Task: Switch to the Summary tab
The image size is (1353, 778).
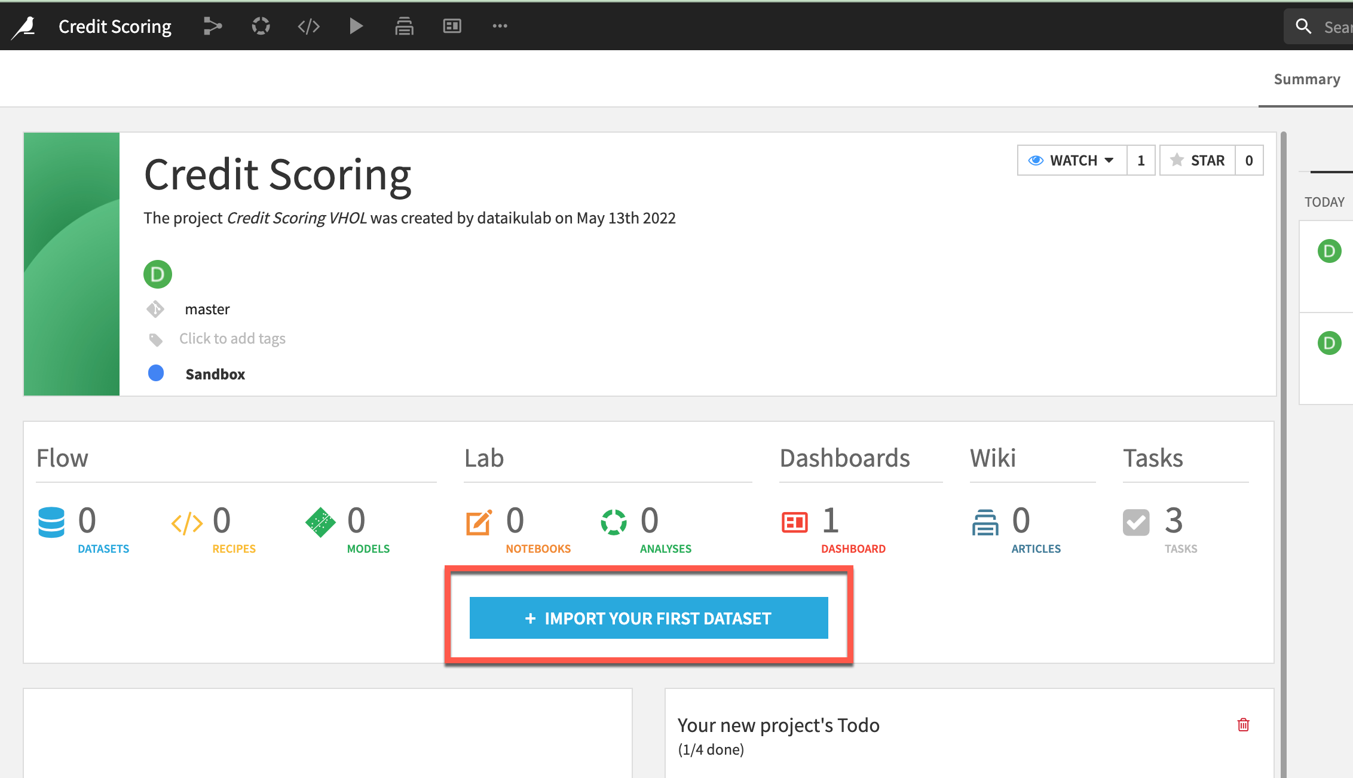Action: 1306,79
